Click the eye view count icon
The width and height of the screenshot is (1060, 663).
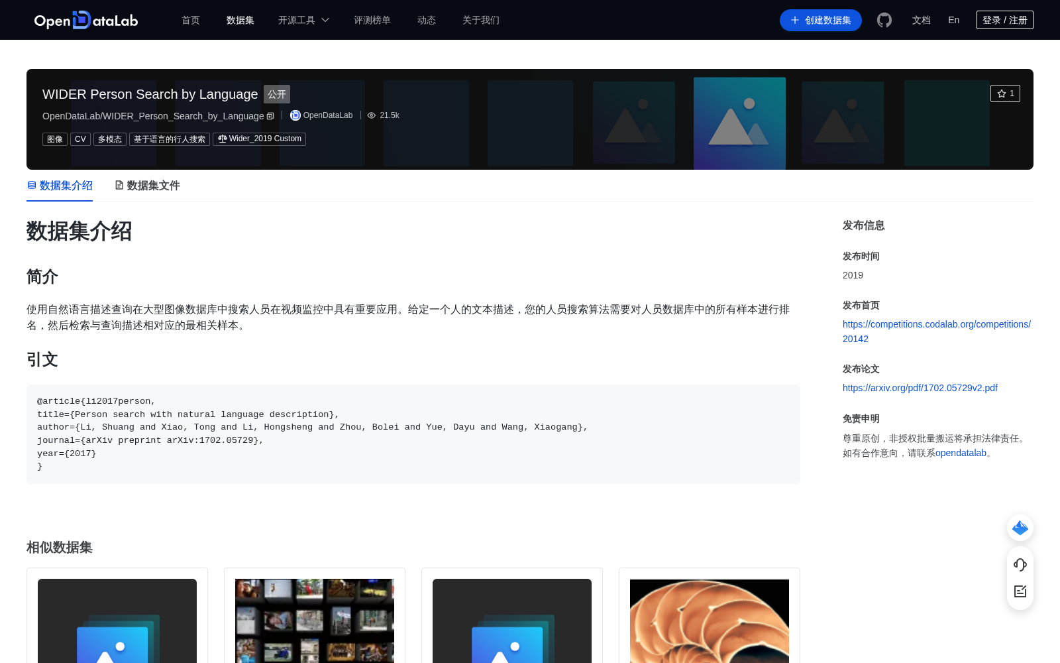click(372, 115)
